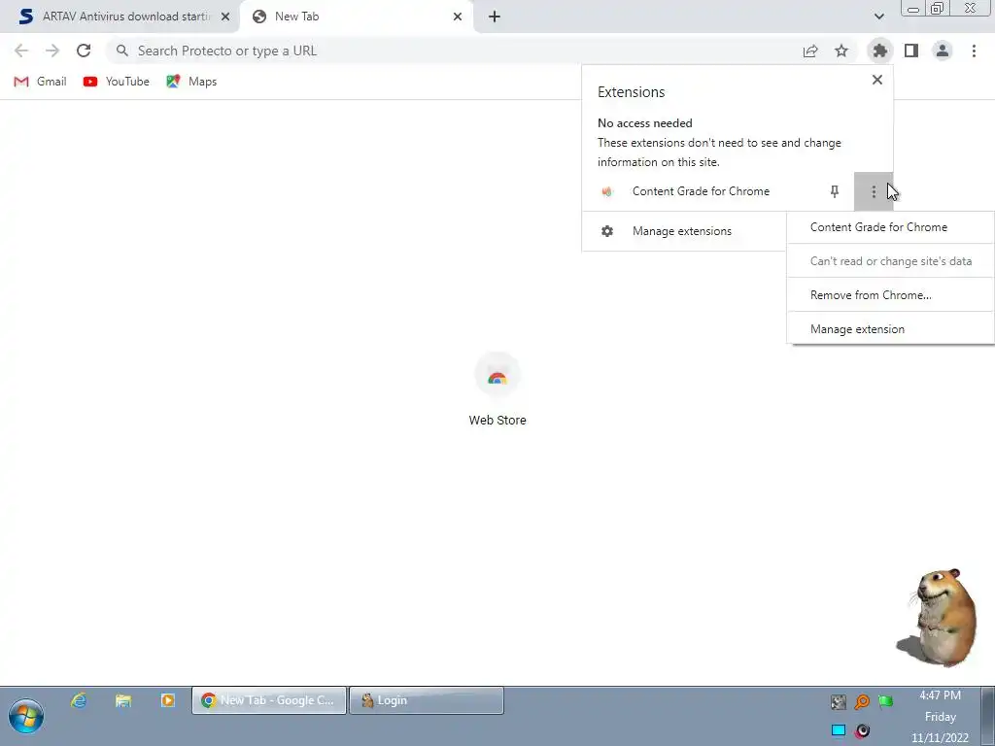995x746 pixels.
Task: Click the Content Grade extension icon
Action: click(607, 191)
